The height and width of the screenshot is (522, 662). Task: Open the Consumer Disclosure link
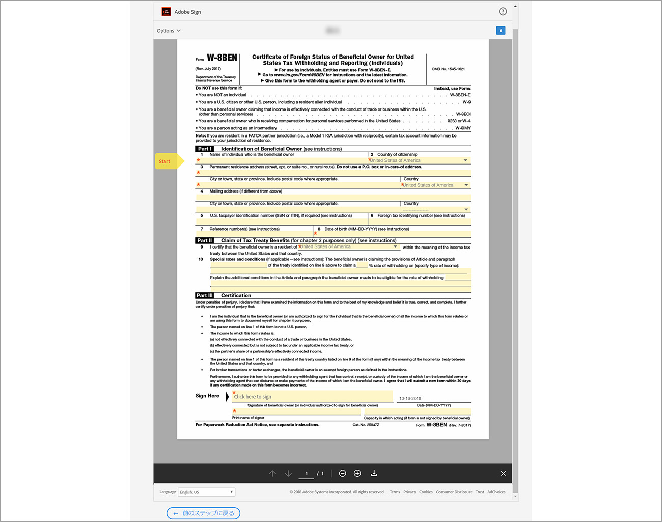454,492
